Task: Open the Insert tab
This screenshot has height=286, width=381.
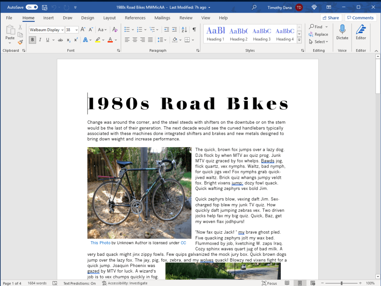Action: tap(48, 18)
